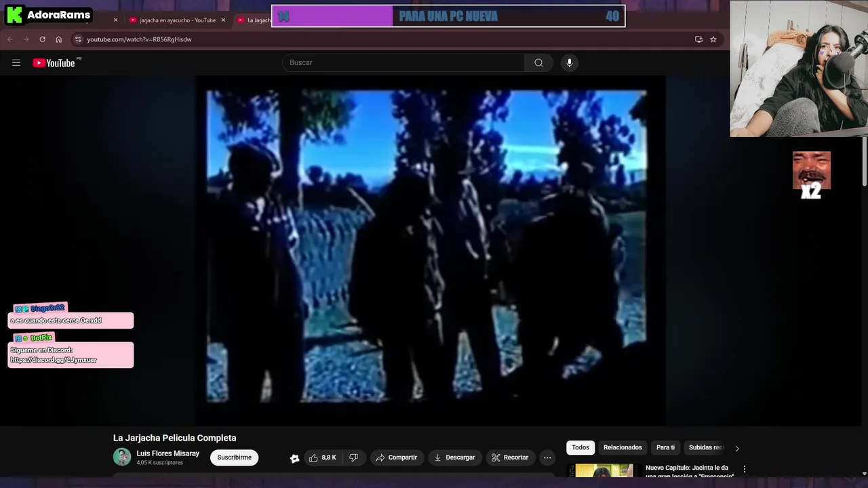Click the BotRix chat username
This screenshot has height=488, width=868.
[x=41, y=338]
